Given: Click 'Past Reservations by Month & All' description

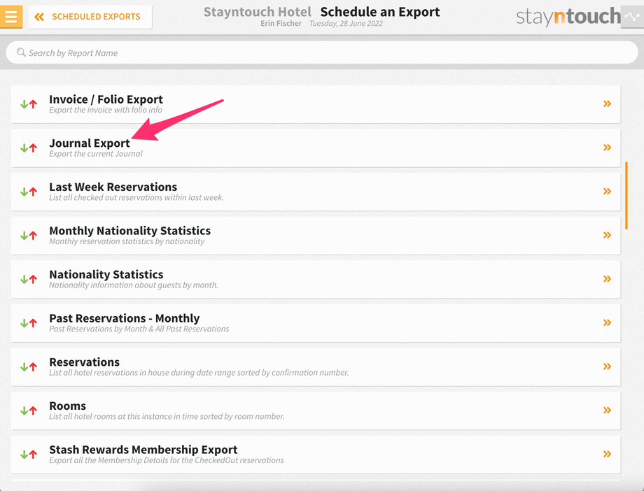Looking at the screenshot, I should [x=139, y=329].
